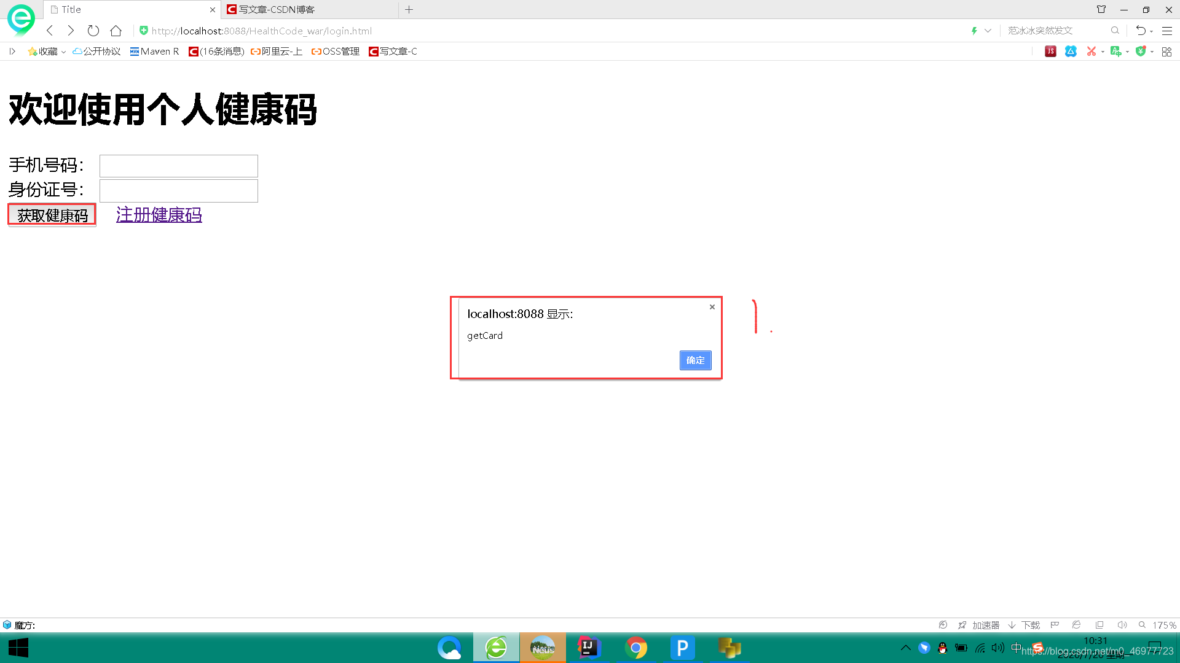Click the browser skin shirt icon
1180x663 pixels.
[1101, 10]
